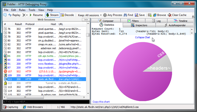The image size is (197, 112).
Task: Open the View menu
Action: pos(41,10)
